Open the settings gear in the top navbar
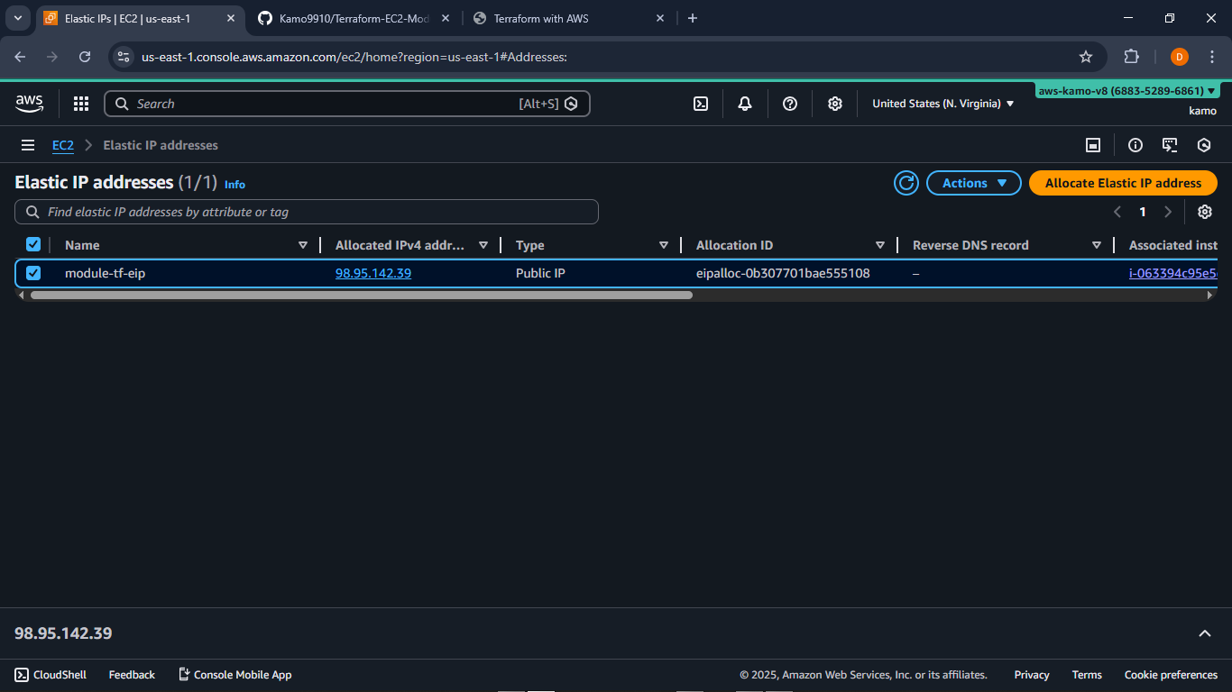Image resolution: width=1232 pixels, height=692 pixels. (834, 103)
